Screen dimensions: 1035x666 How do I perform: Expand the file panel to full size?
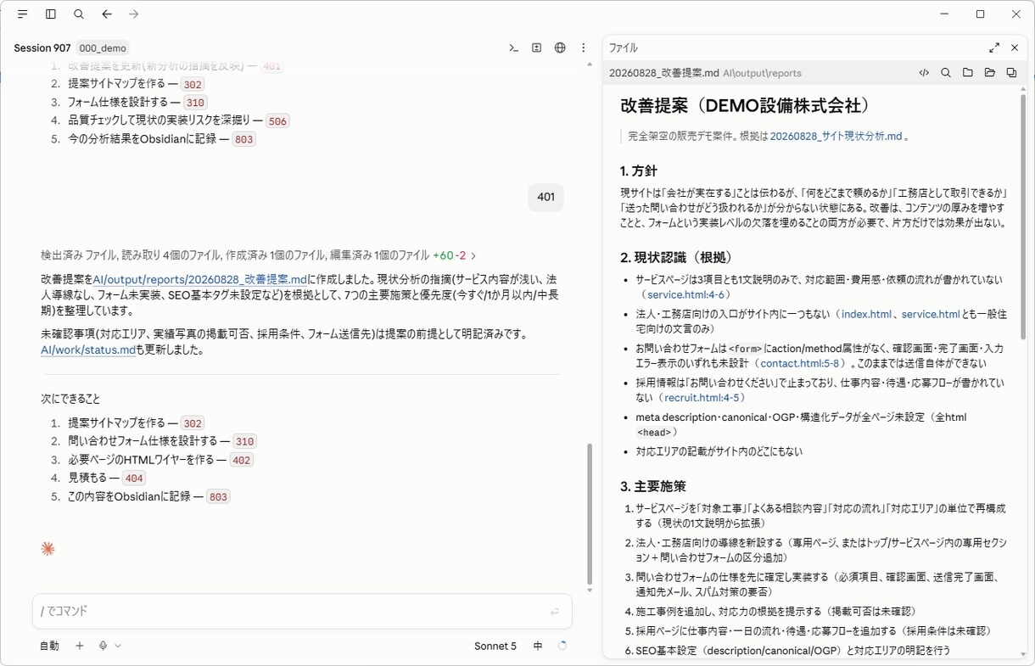(x=994, y=48)
